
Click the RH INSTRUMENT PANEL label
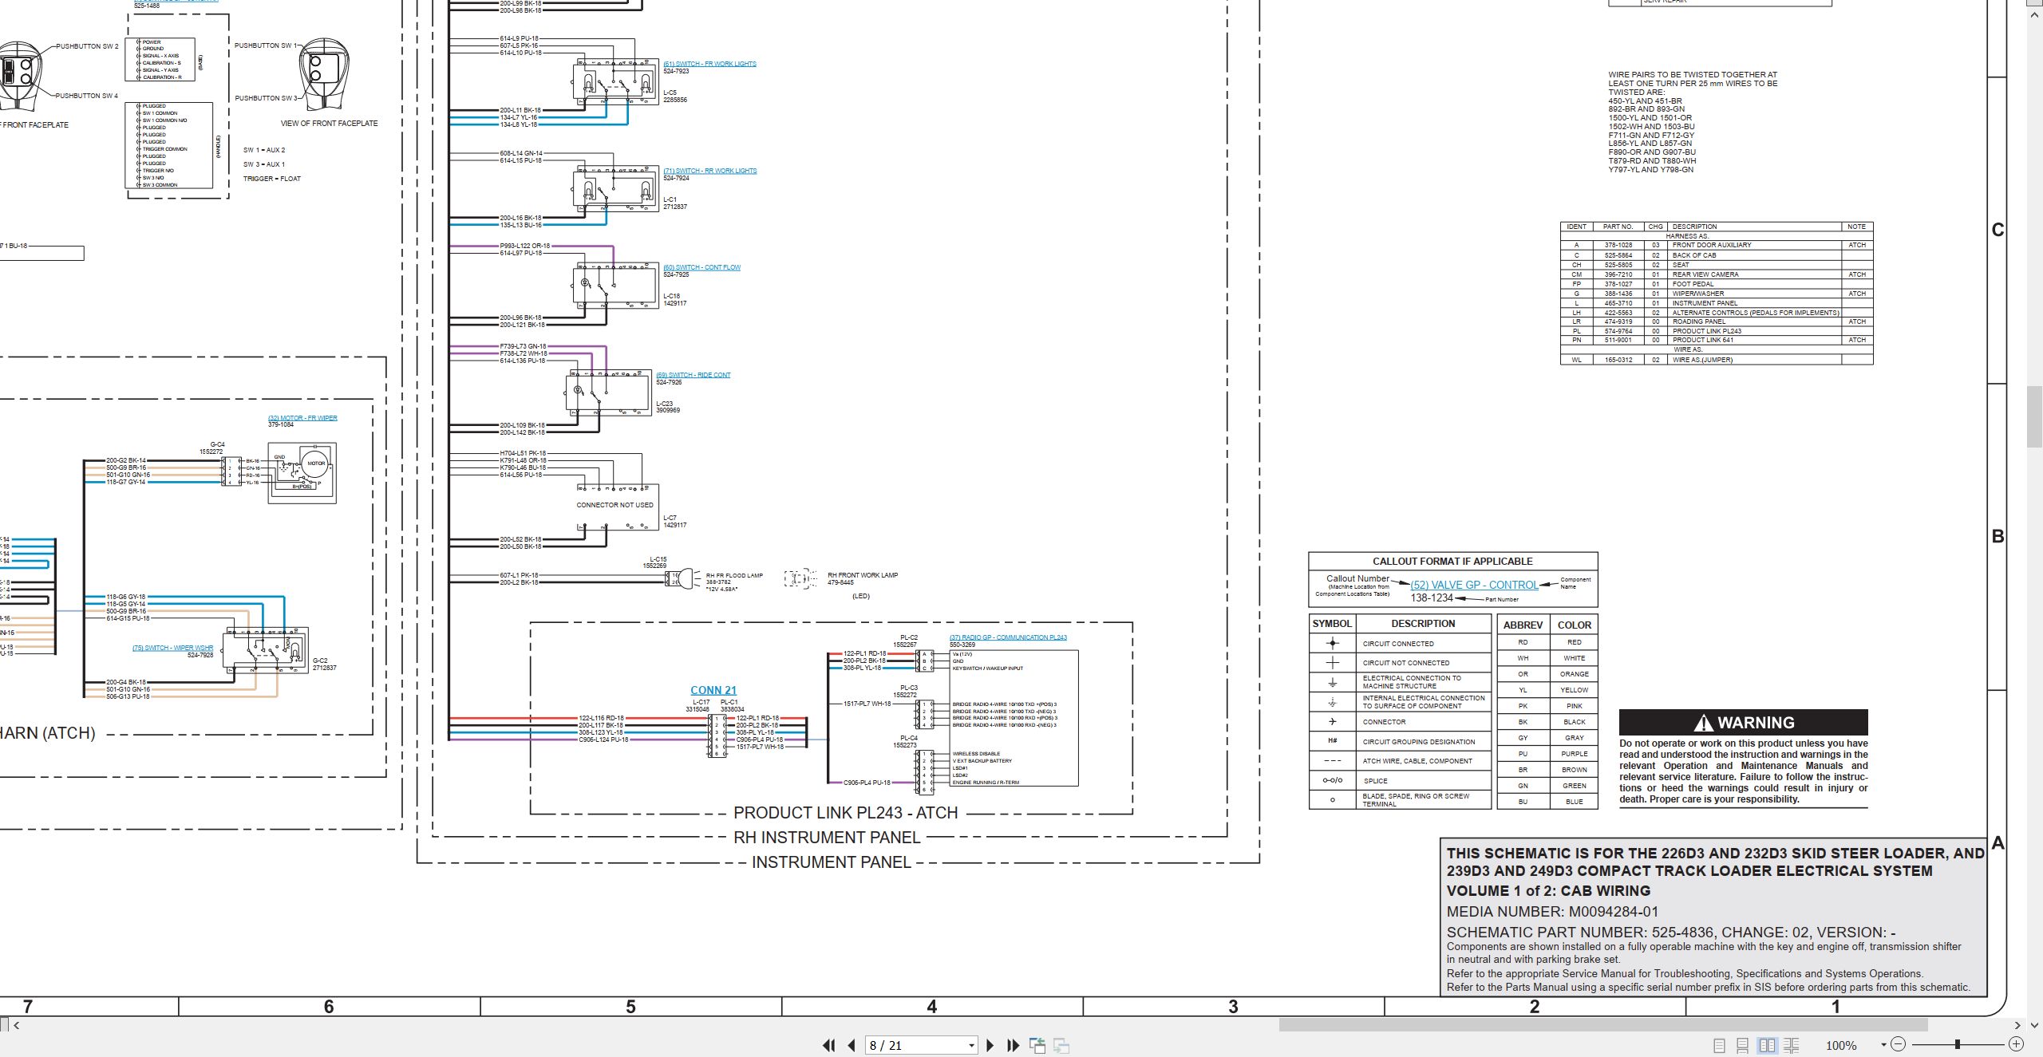click(827, 838)
